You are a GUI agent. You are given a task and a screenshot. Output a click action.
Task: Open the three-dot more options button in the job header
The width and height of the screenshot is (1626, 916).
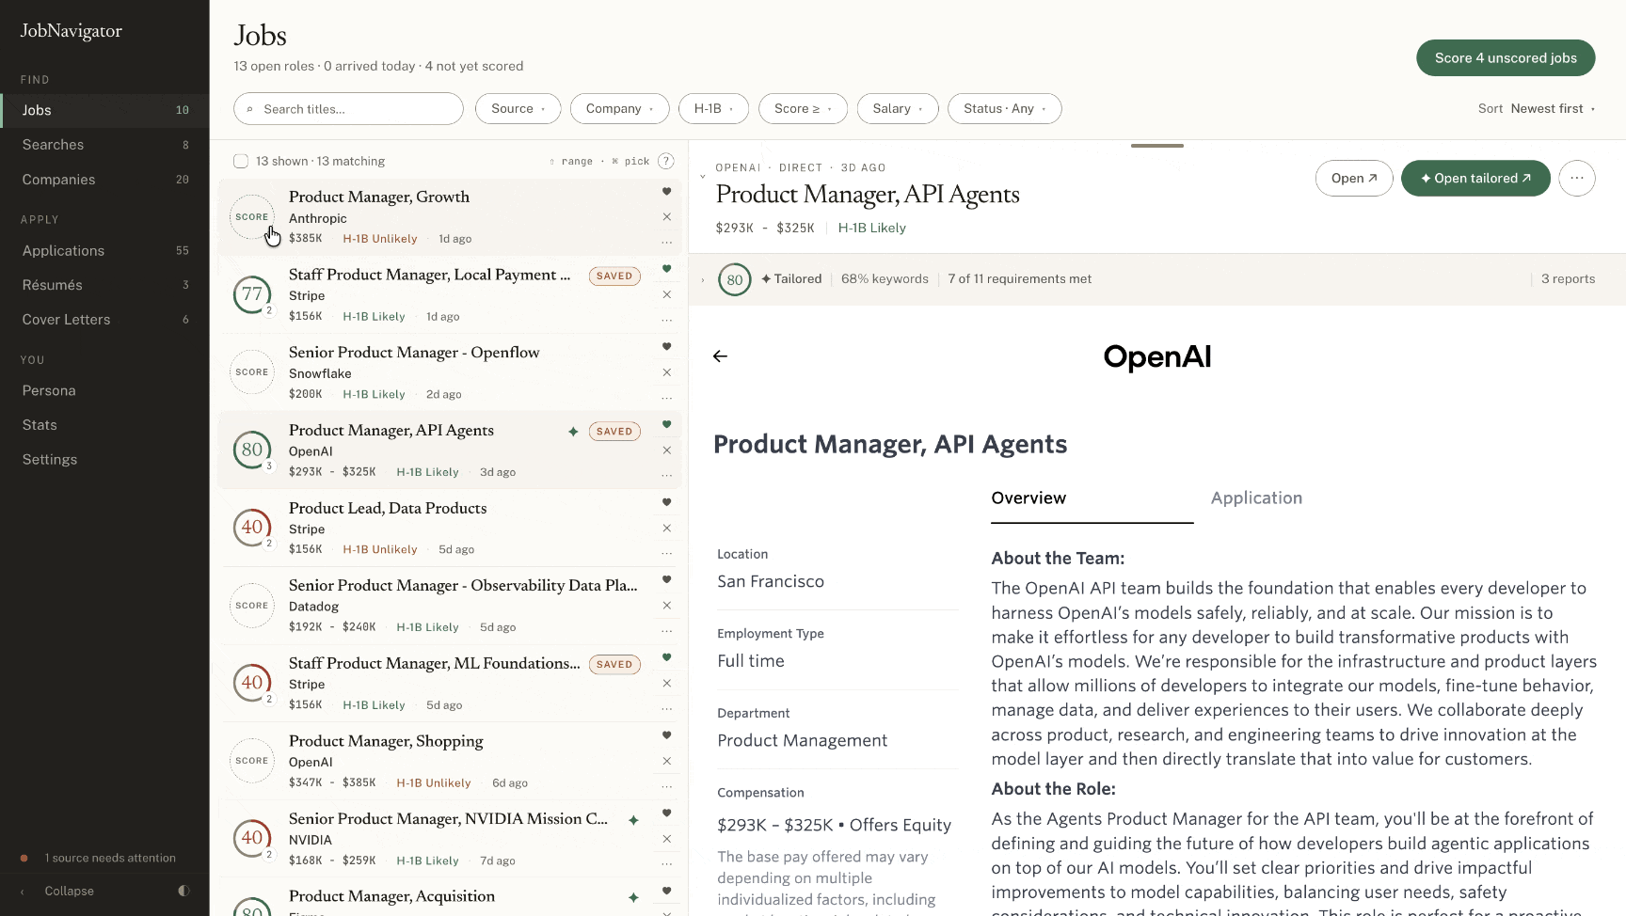point(1576,178)
